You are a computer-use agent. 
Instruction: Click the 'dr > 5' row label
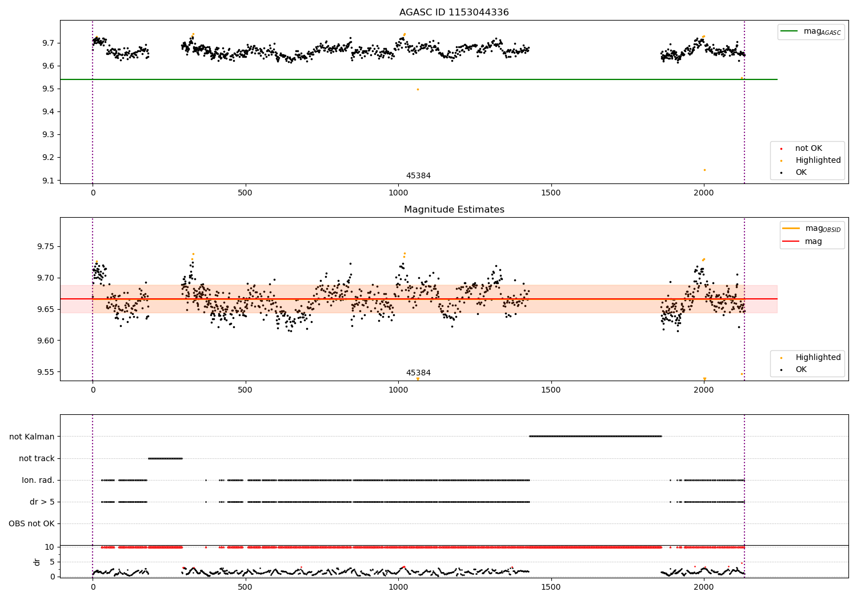pos(42,502)
